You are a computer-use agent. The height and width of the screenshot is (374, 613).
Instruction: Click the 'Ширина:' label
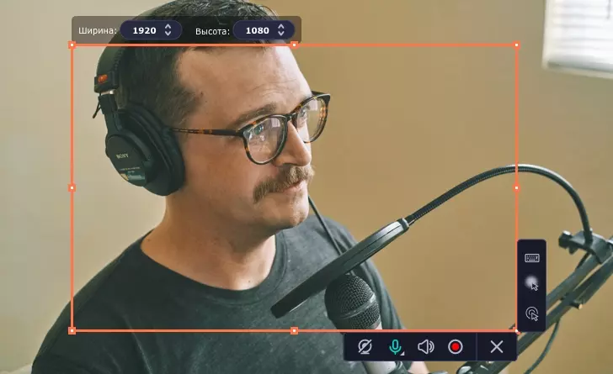click(x=98, y=30)
